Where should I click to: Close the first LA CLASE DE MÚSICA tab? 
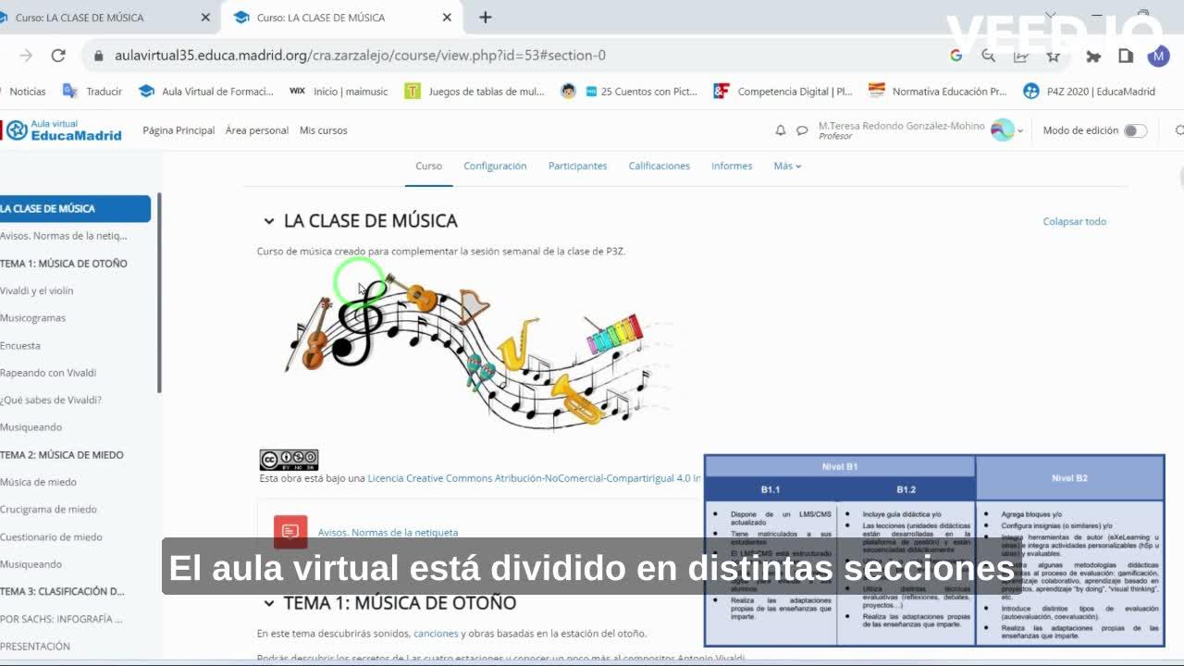pyautogui.click(x=205, y=17)
